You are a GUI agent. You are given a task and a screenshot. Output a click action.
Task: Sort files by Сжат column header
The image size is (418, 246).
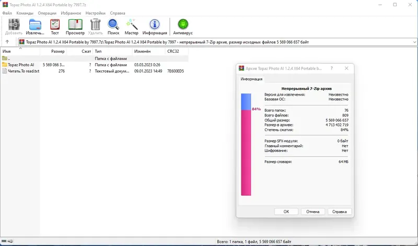click(79, 51)
